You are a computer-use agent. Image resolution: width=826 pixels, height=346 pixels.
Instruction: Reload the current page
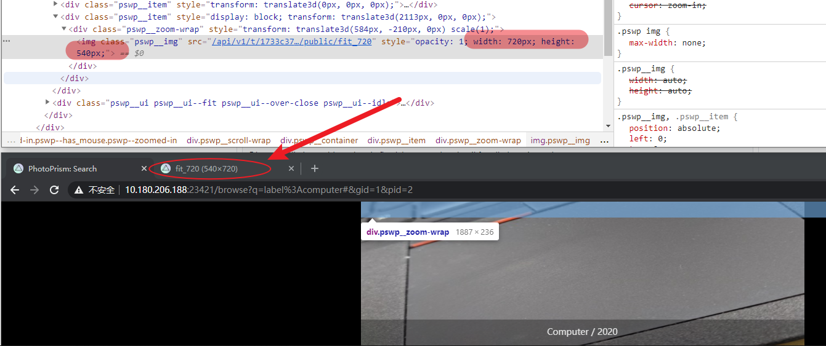54,190
